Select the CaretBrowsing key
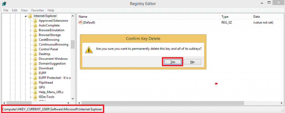 [x=49, y=40]
